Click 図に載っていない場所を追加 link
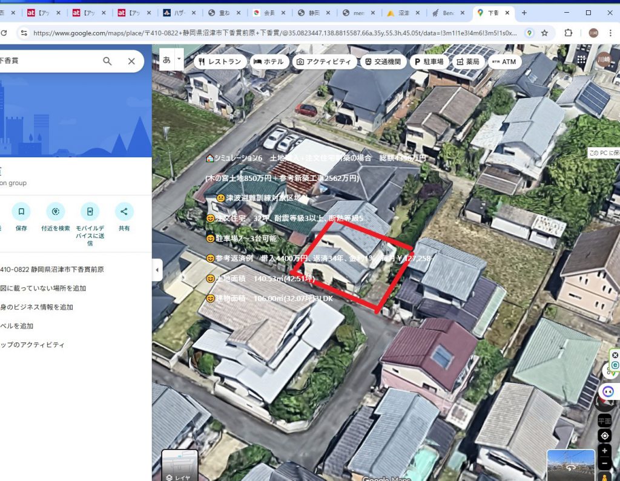This screenshot has height=481, width=620. point(43,288)
